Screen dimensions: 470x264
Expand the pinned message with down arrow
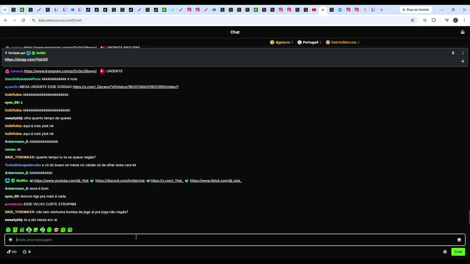tap(463, 61)
